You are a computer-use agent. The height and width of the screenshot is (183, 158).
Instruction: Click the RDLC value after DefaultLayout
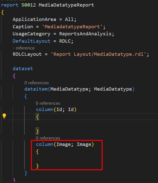pos(65,41)
